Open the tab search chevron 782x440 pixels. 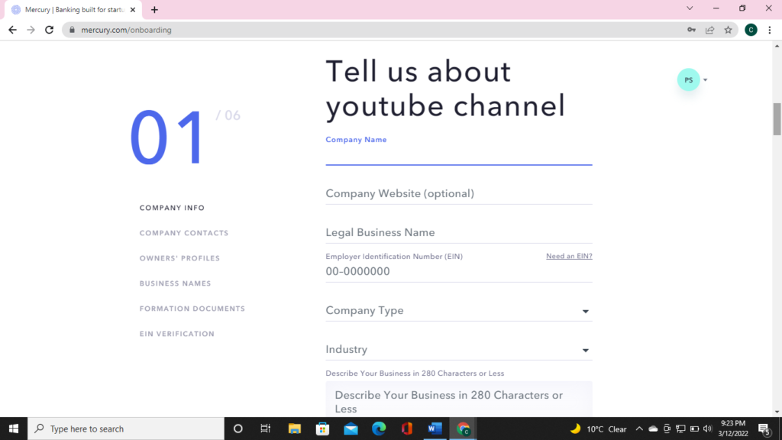pyautogui.click(x=690, y=8)
